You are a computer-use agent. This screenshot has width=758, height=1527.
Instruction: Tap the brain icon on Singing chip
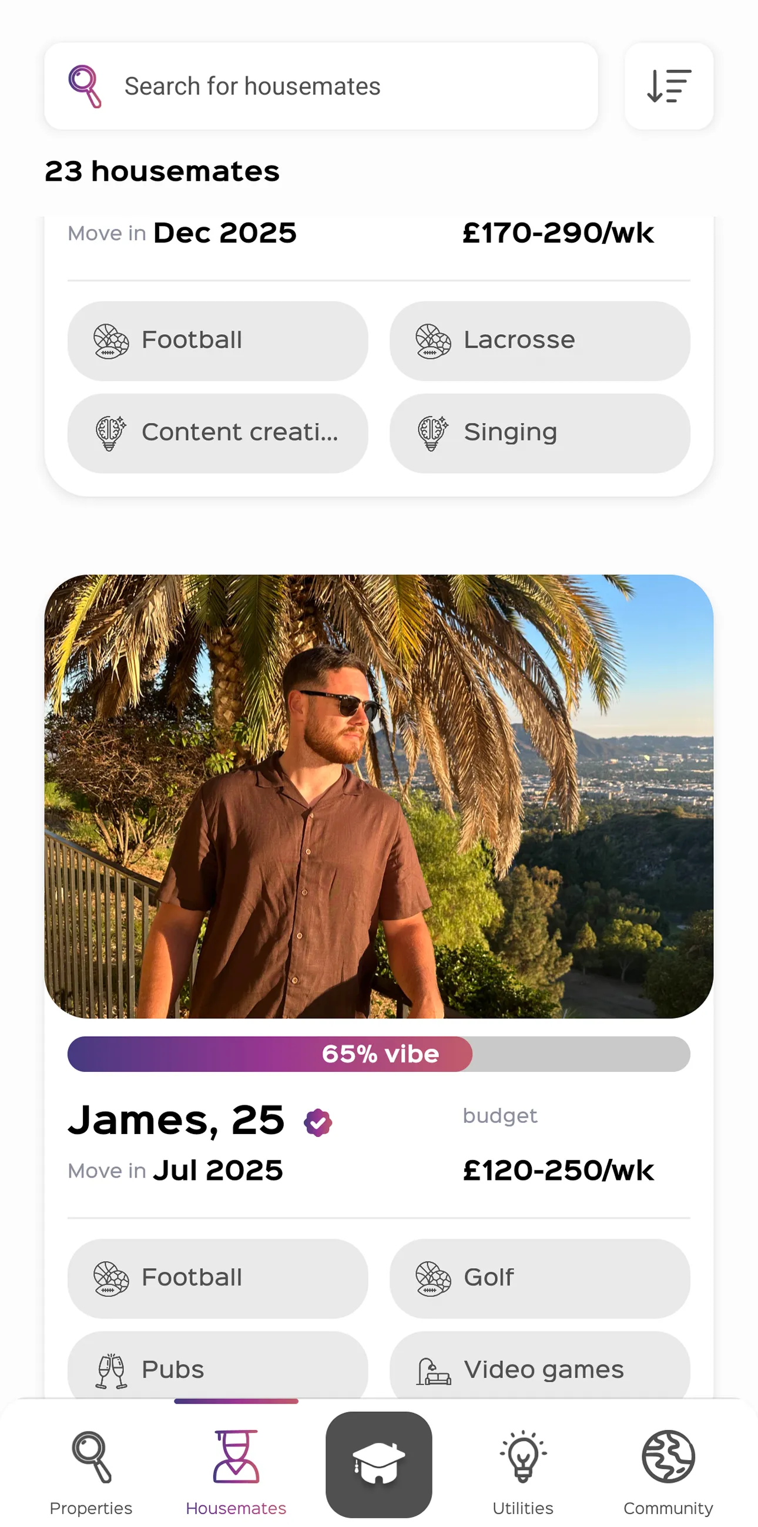[433, 433]
